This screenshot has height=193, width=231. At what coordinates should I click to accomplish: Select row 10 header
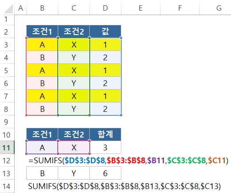7,134
